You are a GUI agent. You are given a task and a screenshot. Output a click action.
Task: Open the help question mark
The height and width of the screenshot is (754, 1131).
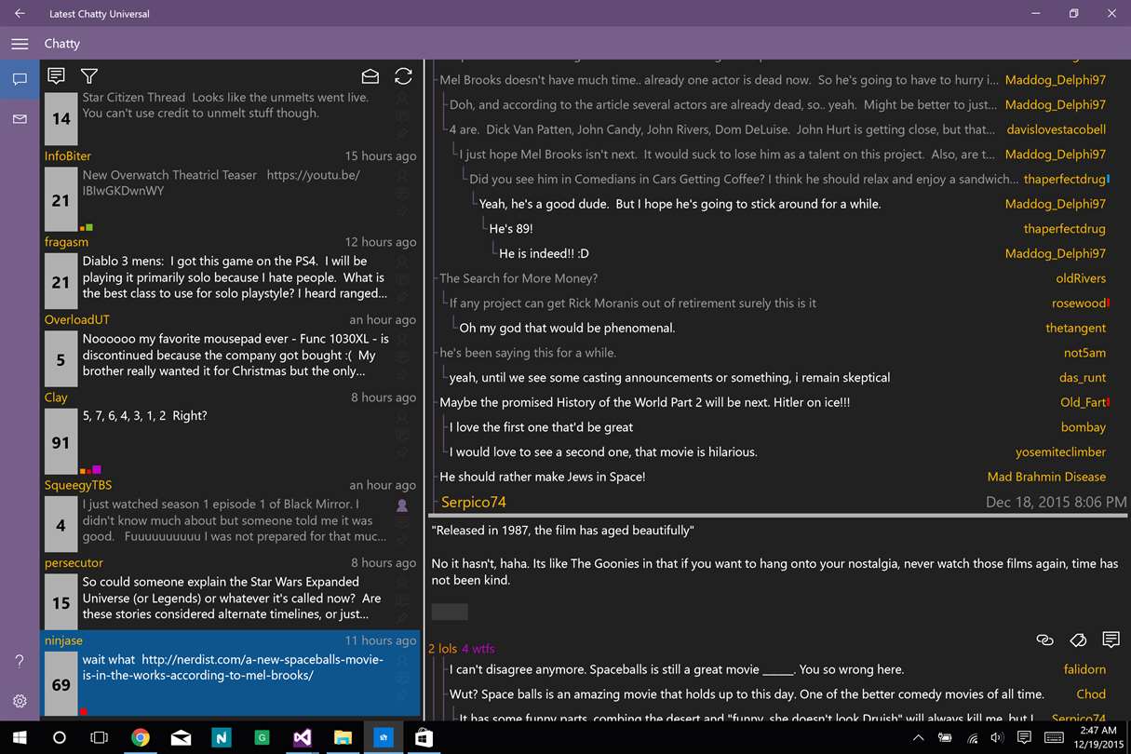[20, 662]
